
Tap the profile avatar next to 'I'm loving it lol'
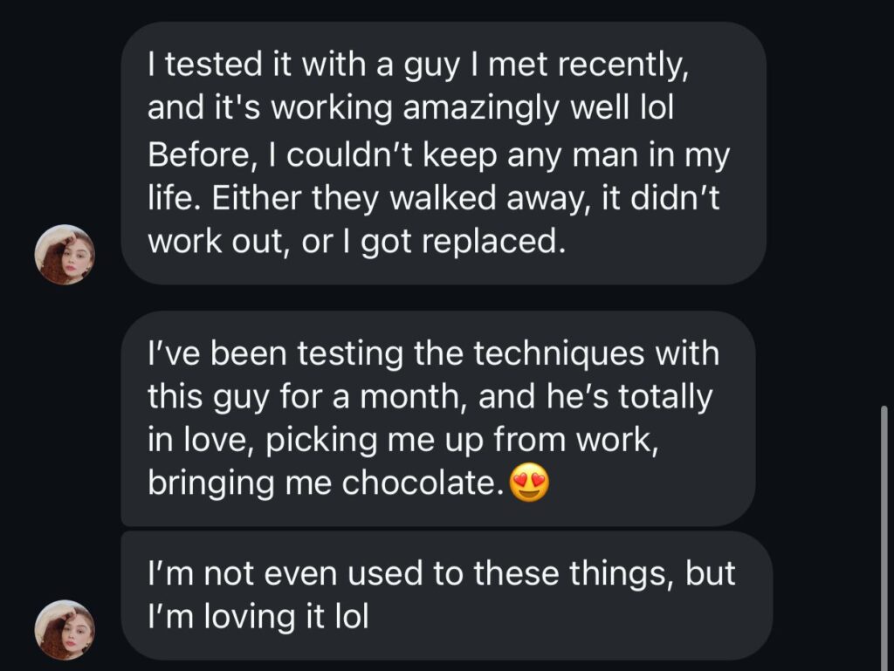tap(65, 629)
